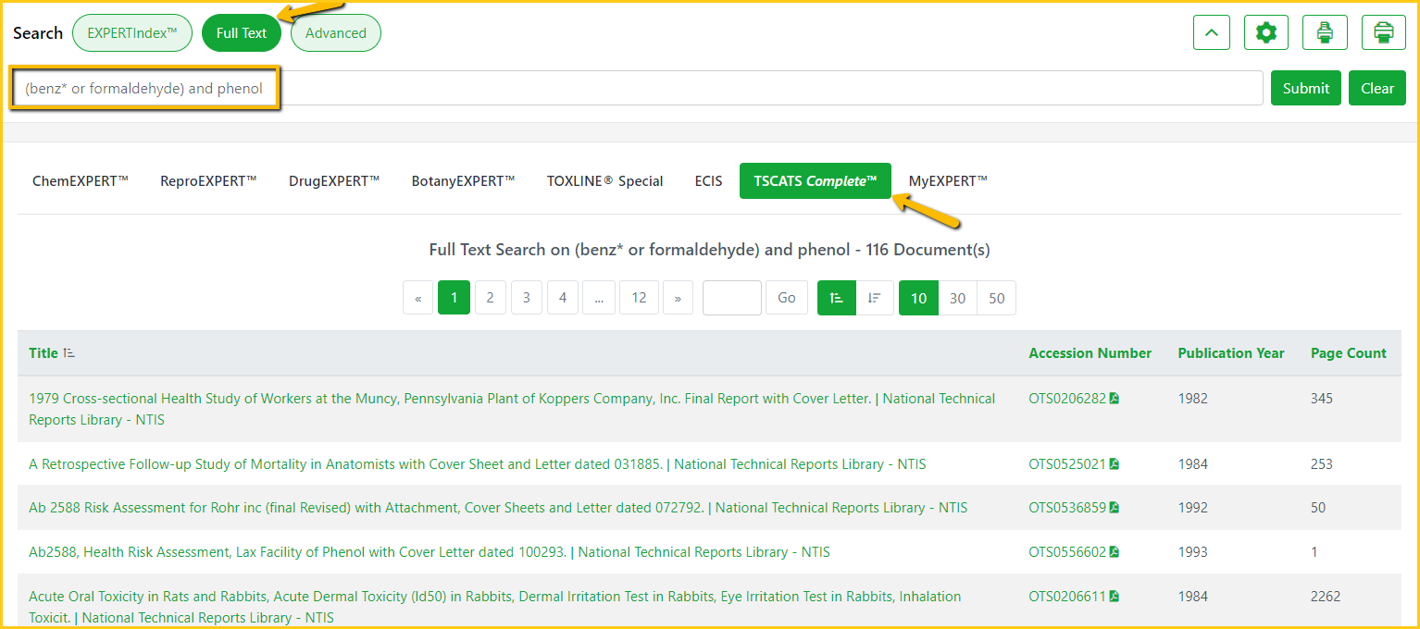Viewport: 1420px width, 629px height.
Task: Open PDF icon beside OTS0556602
Action: pyautogui.click(x=1115, y=552)
